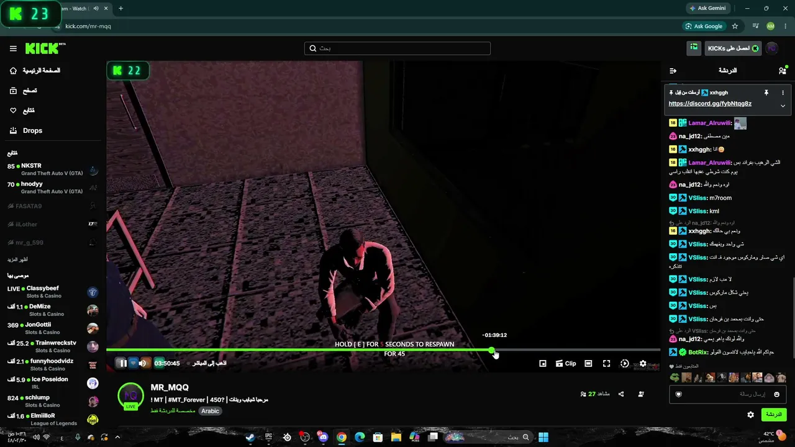Open the recommended Ice Poseidon channel
This screenshot has width=795, height=447.
(x=53, y=383)
